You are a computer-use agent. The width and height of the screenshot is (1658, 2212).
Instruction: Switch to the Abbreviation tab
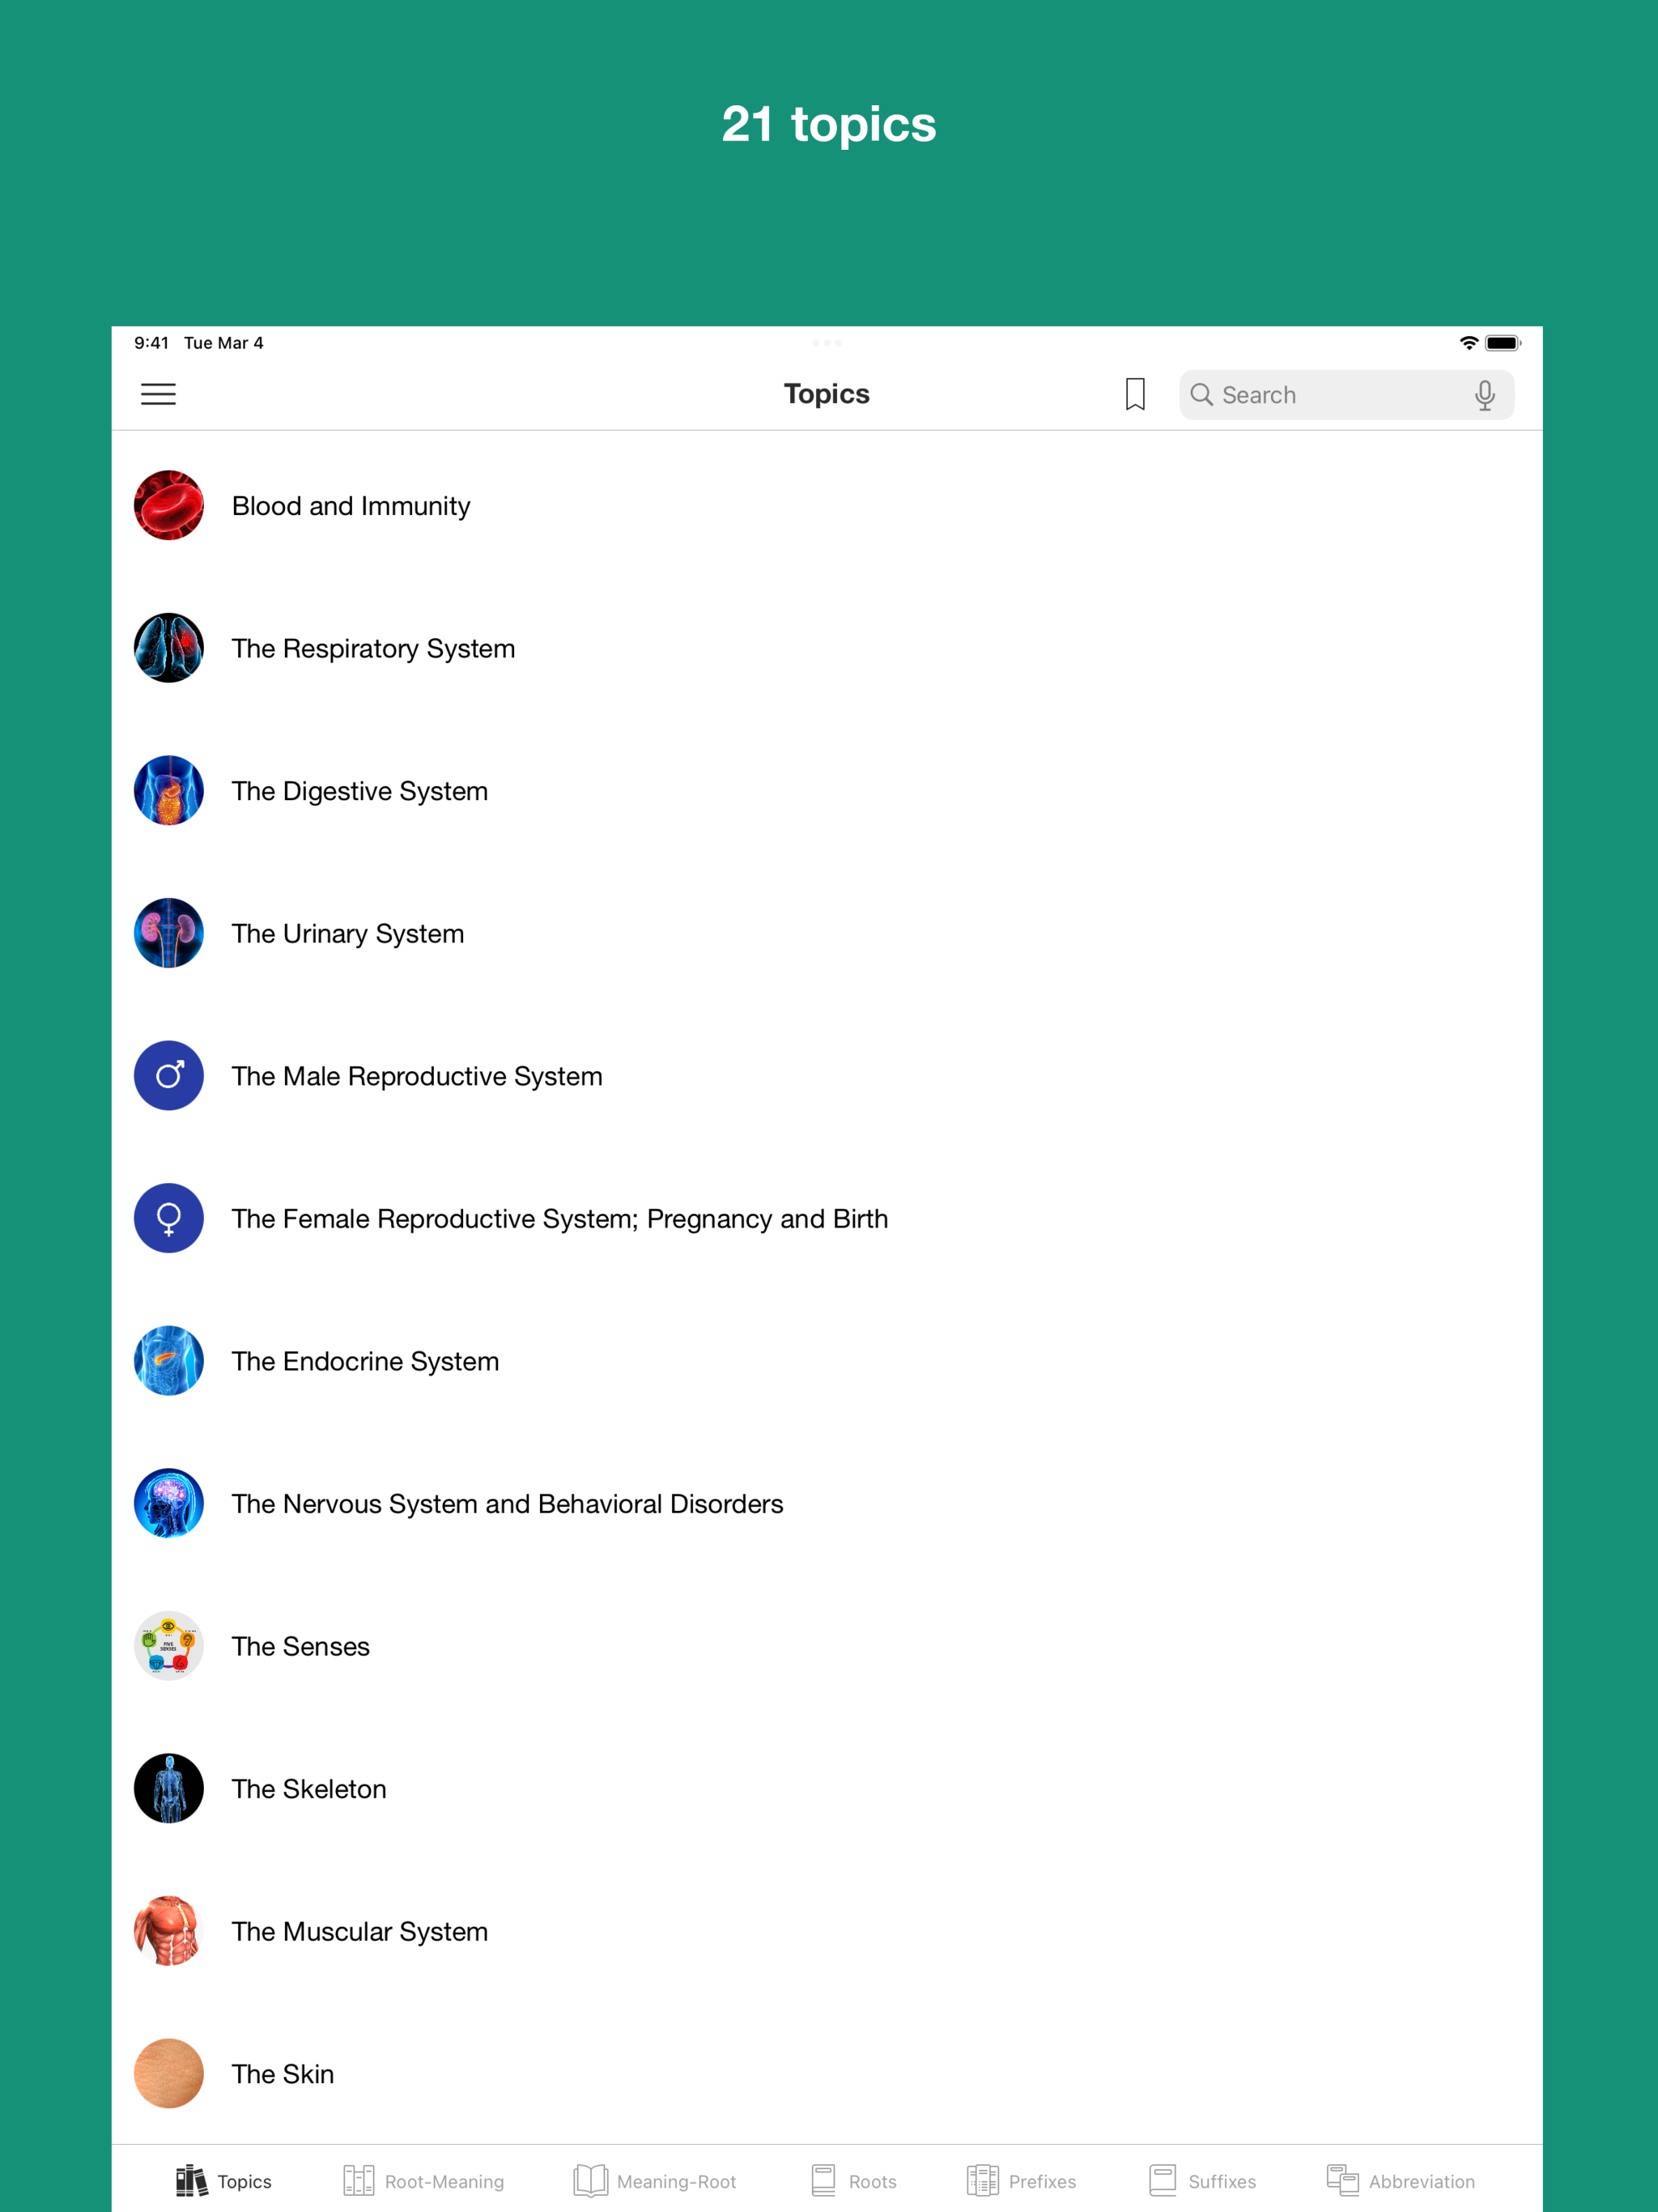click(x=1400, y=2181)
